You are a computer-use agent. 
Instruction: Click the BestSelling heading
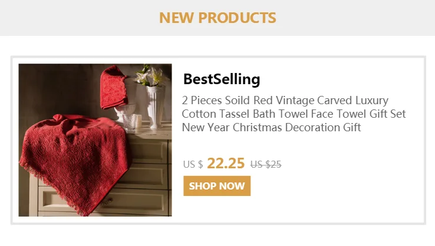click(222, 79)
